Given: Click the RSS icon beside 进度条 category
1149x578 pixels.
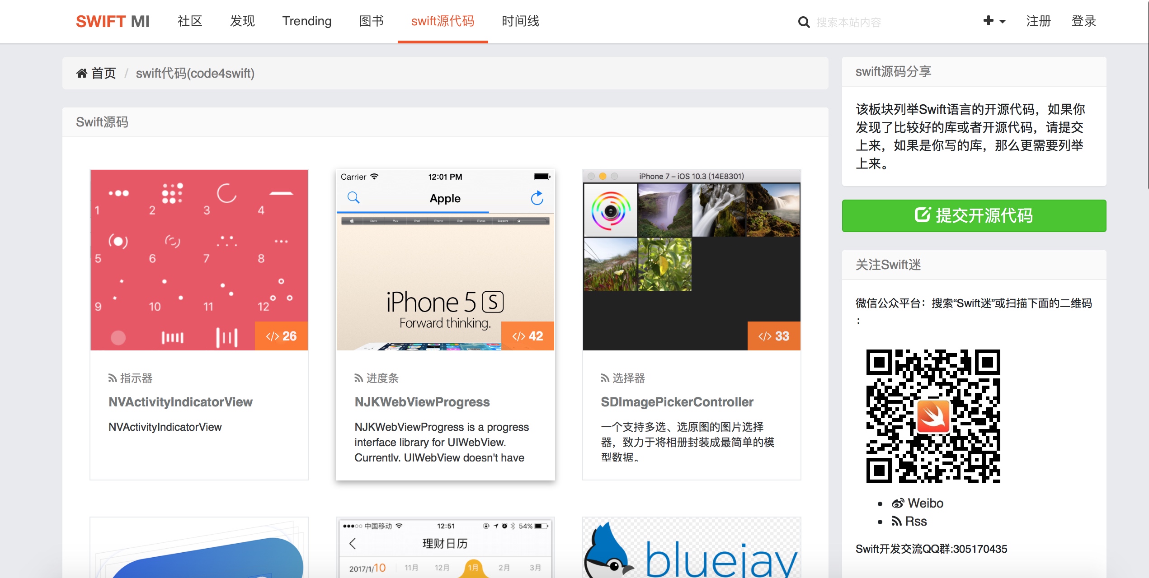Looking at the screenshot, I should click(x=358, y=378).
